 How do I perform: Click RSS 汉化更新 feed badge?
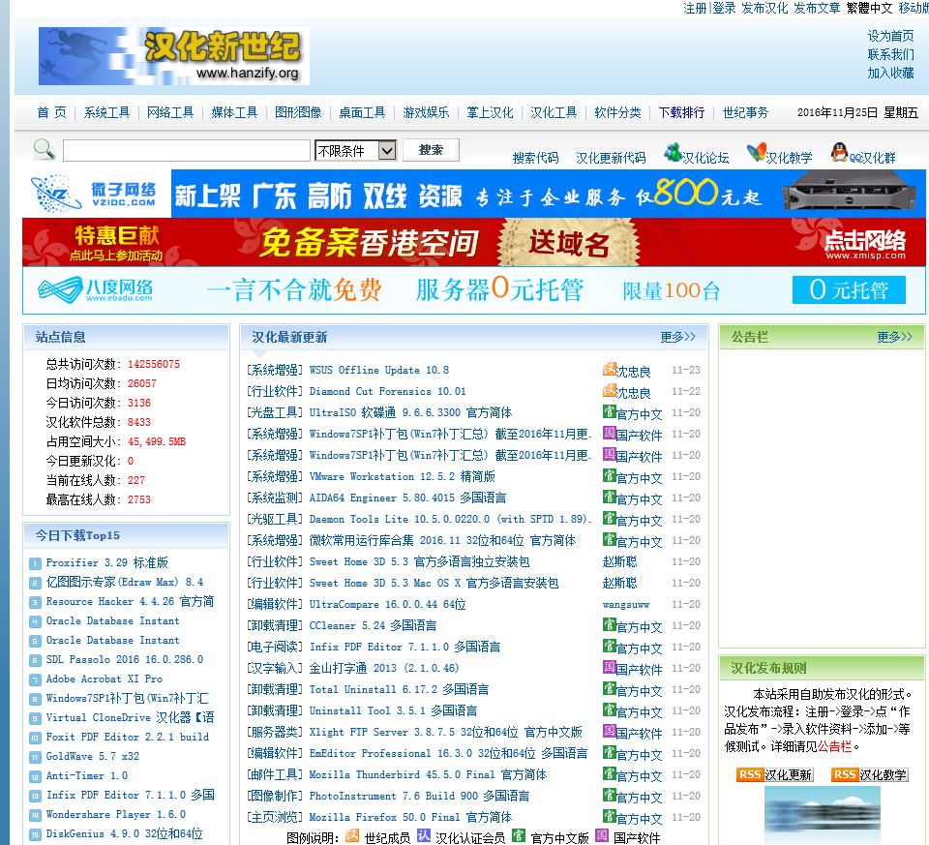point(775,774)
